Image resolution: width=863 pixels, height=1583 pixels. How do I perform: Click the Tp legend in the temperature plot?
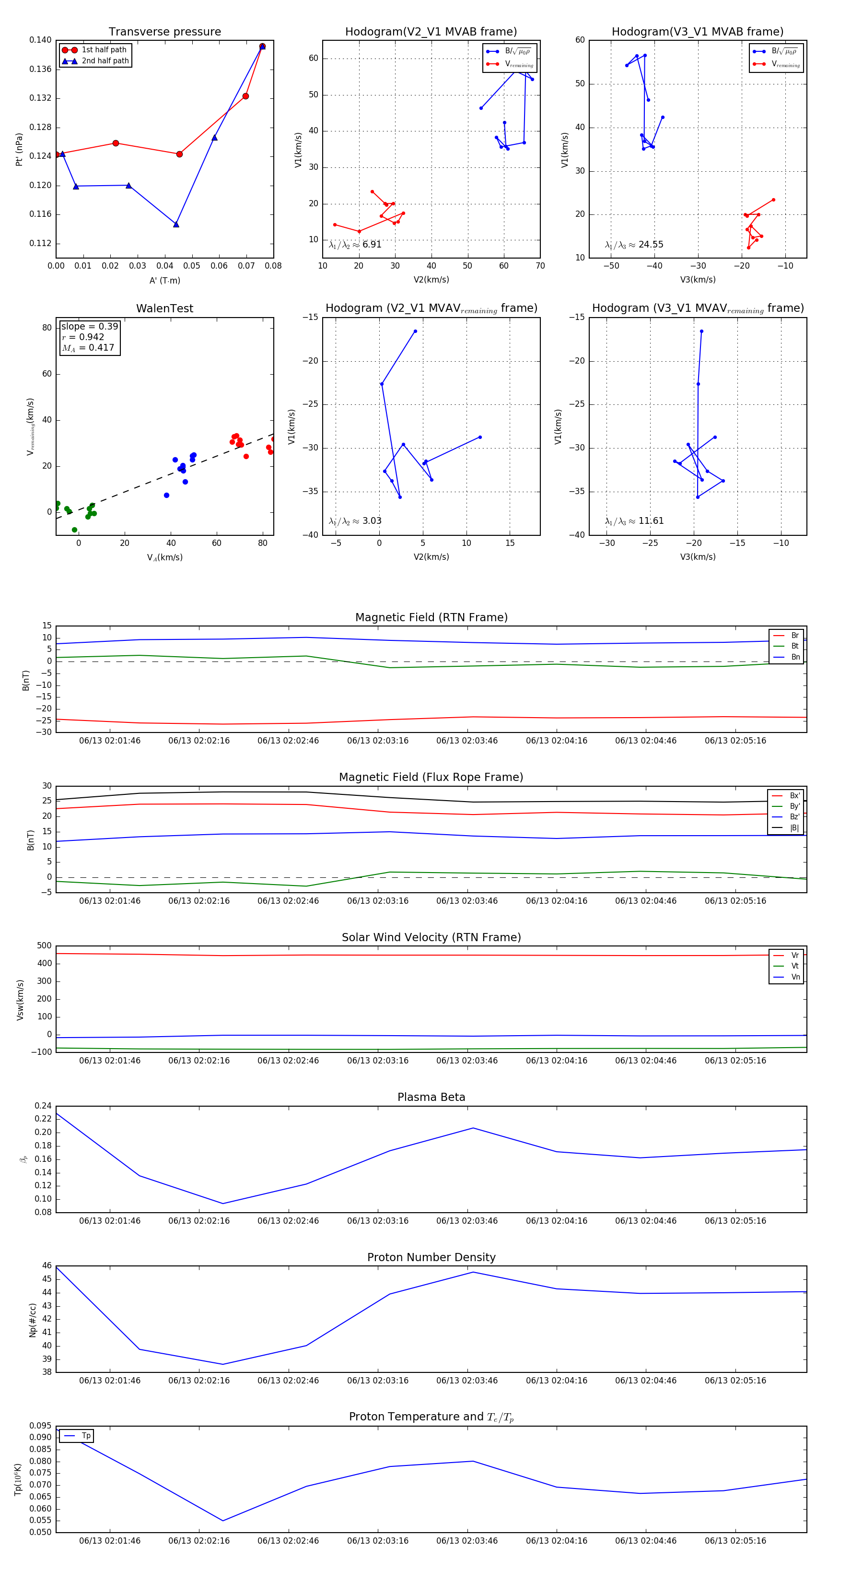pos(77,1436)
